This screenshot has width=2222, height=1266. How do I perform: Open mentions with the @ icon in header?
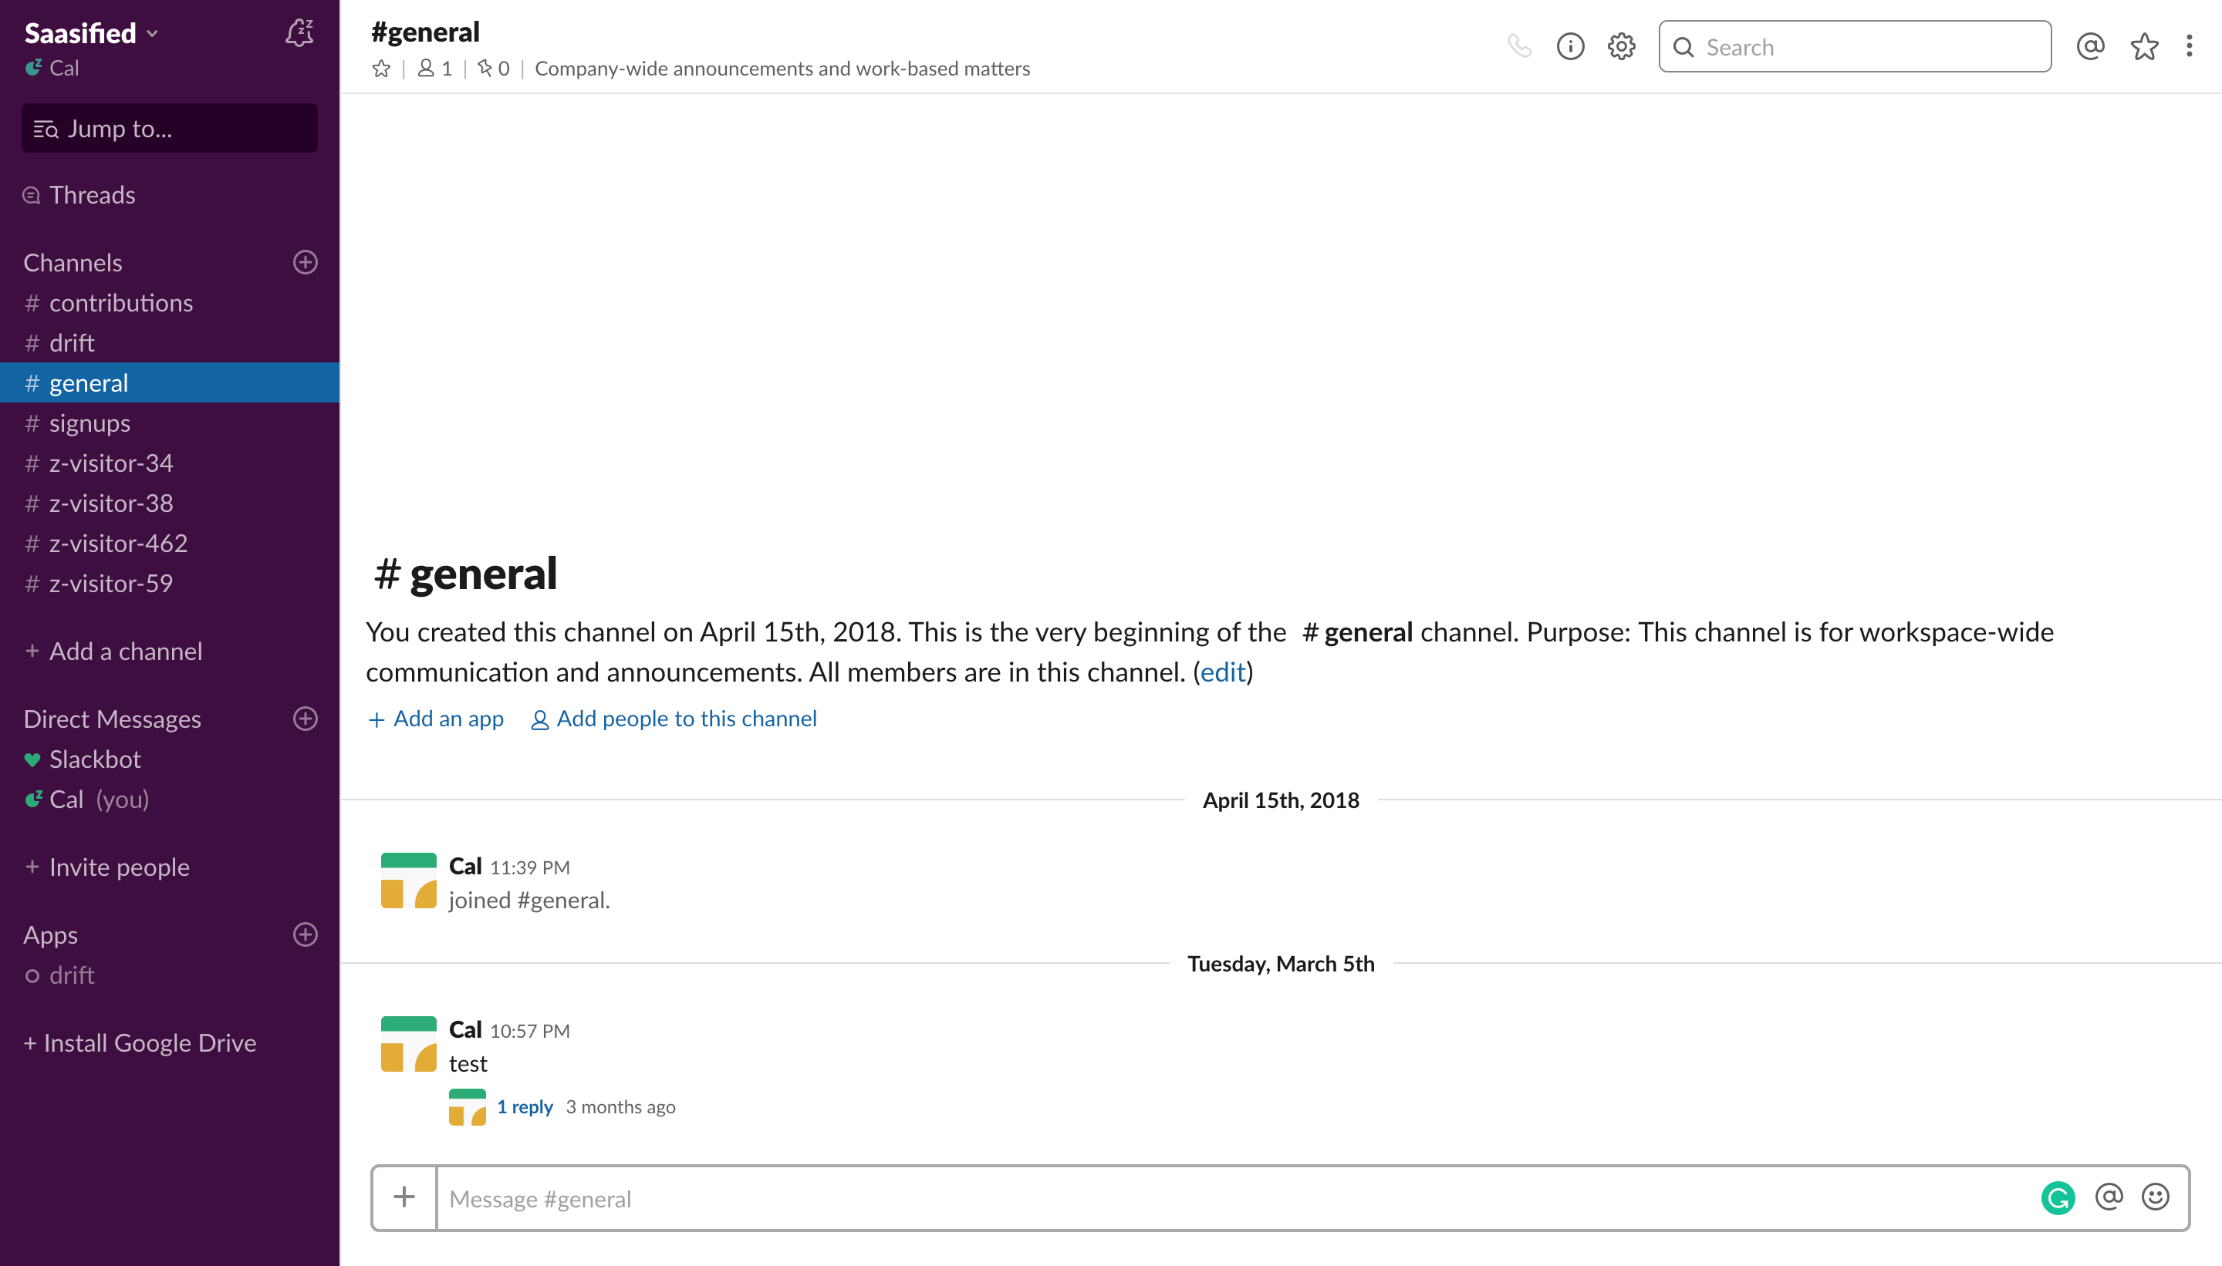click(x=2091, y=46)
